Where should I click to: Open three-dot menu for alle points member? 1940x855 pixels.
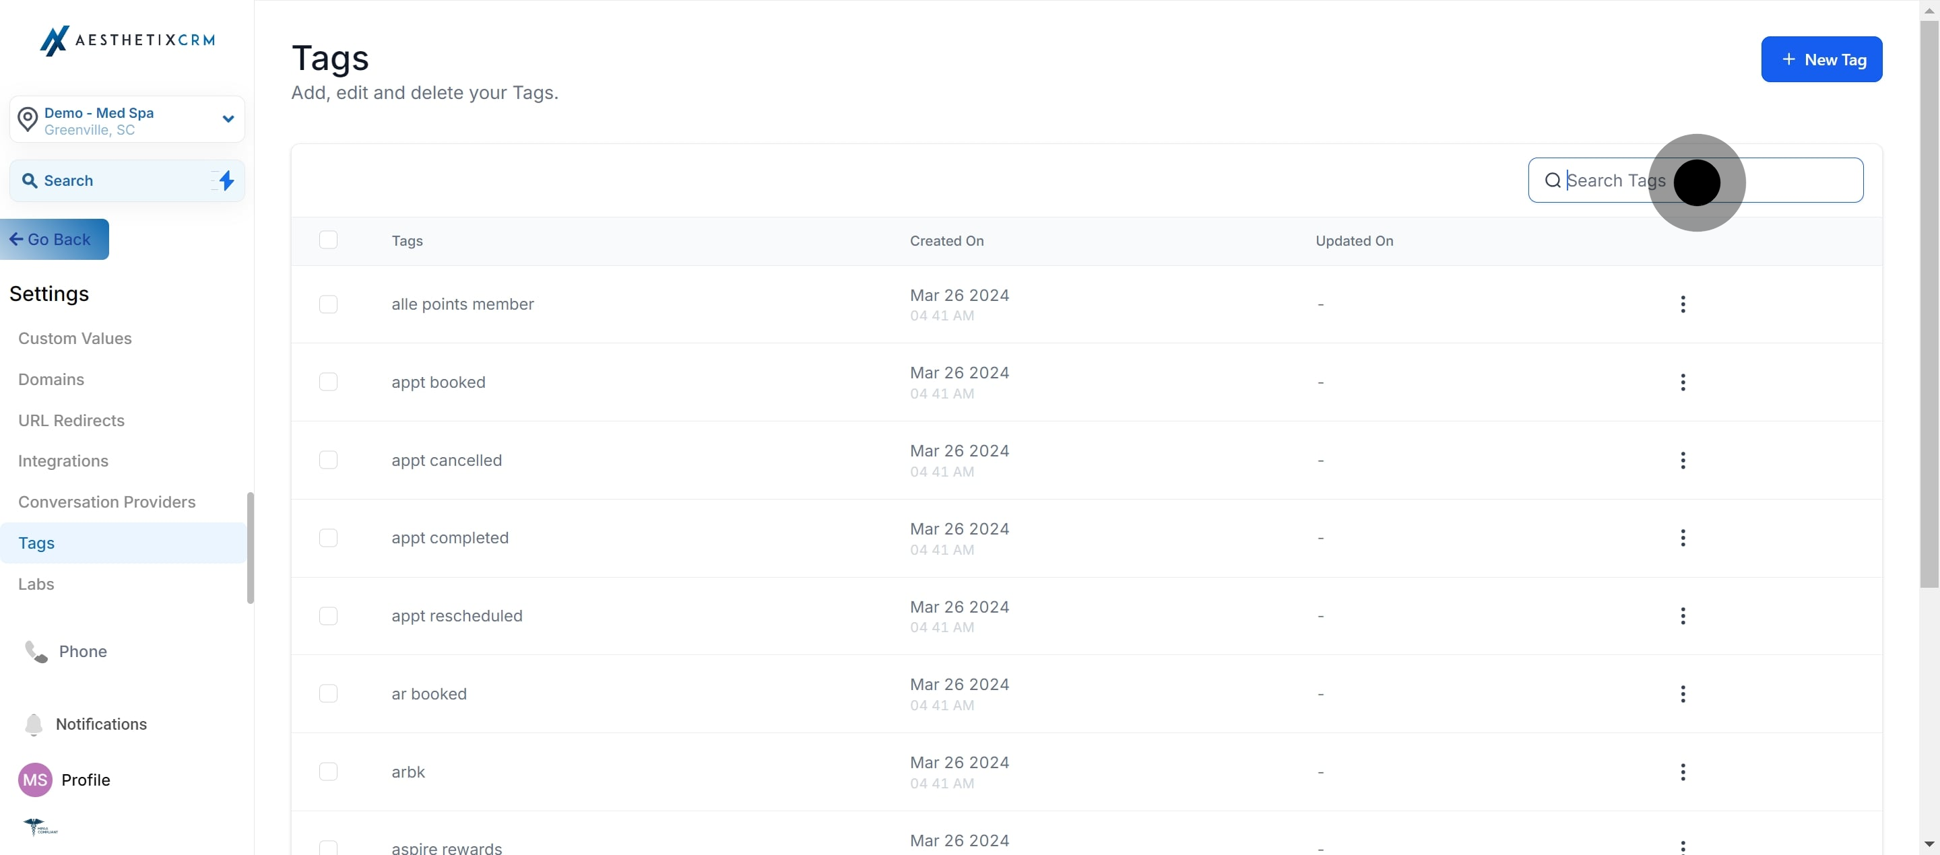point(1683,304)
